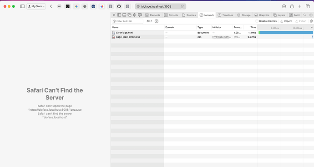The height and width of the screenshot is (167, 314).
Task: Open the All resource type selector
Action: click(x=149, y=21)
